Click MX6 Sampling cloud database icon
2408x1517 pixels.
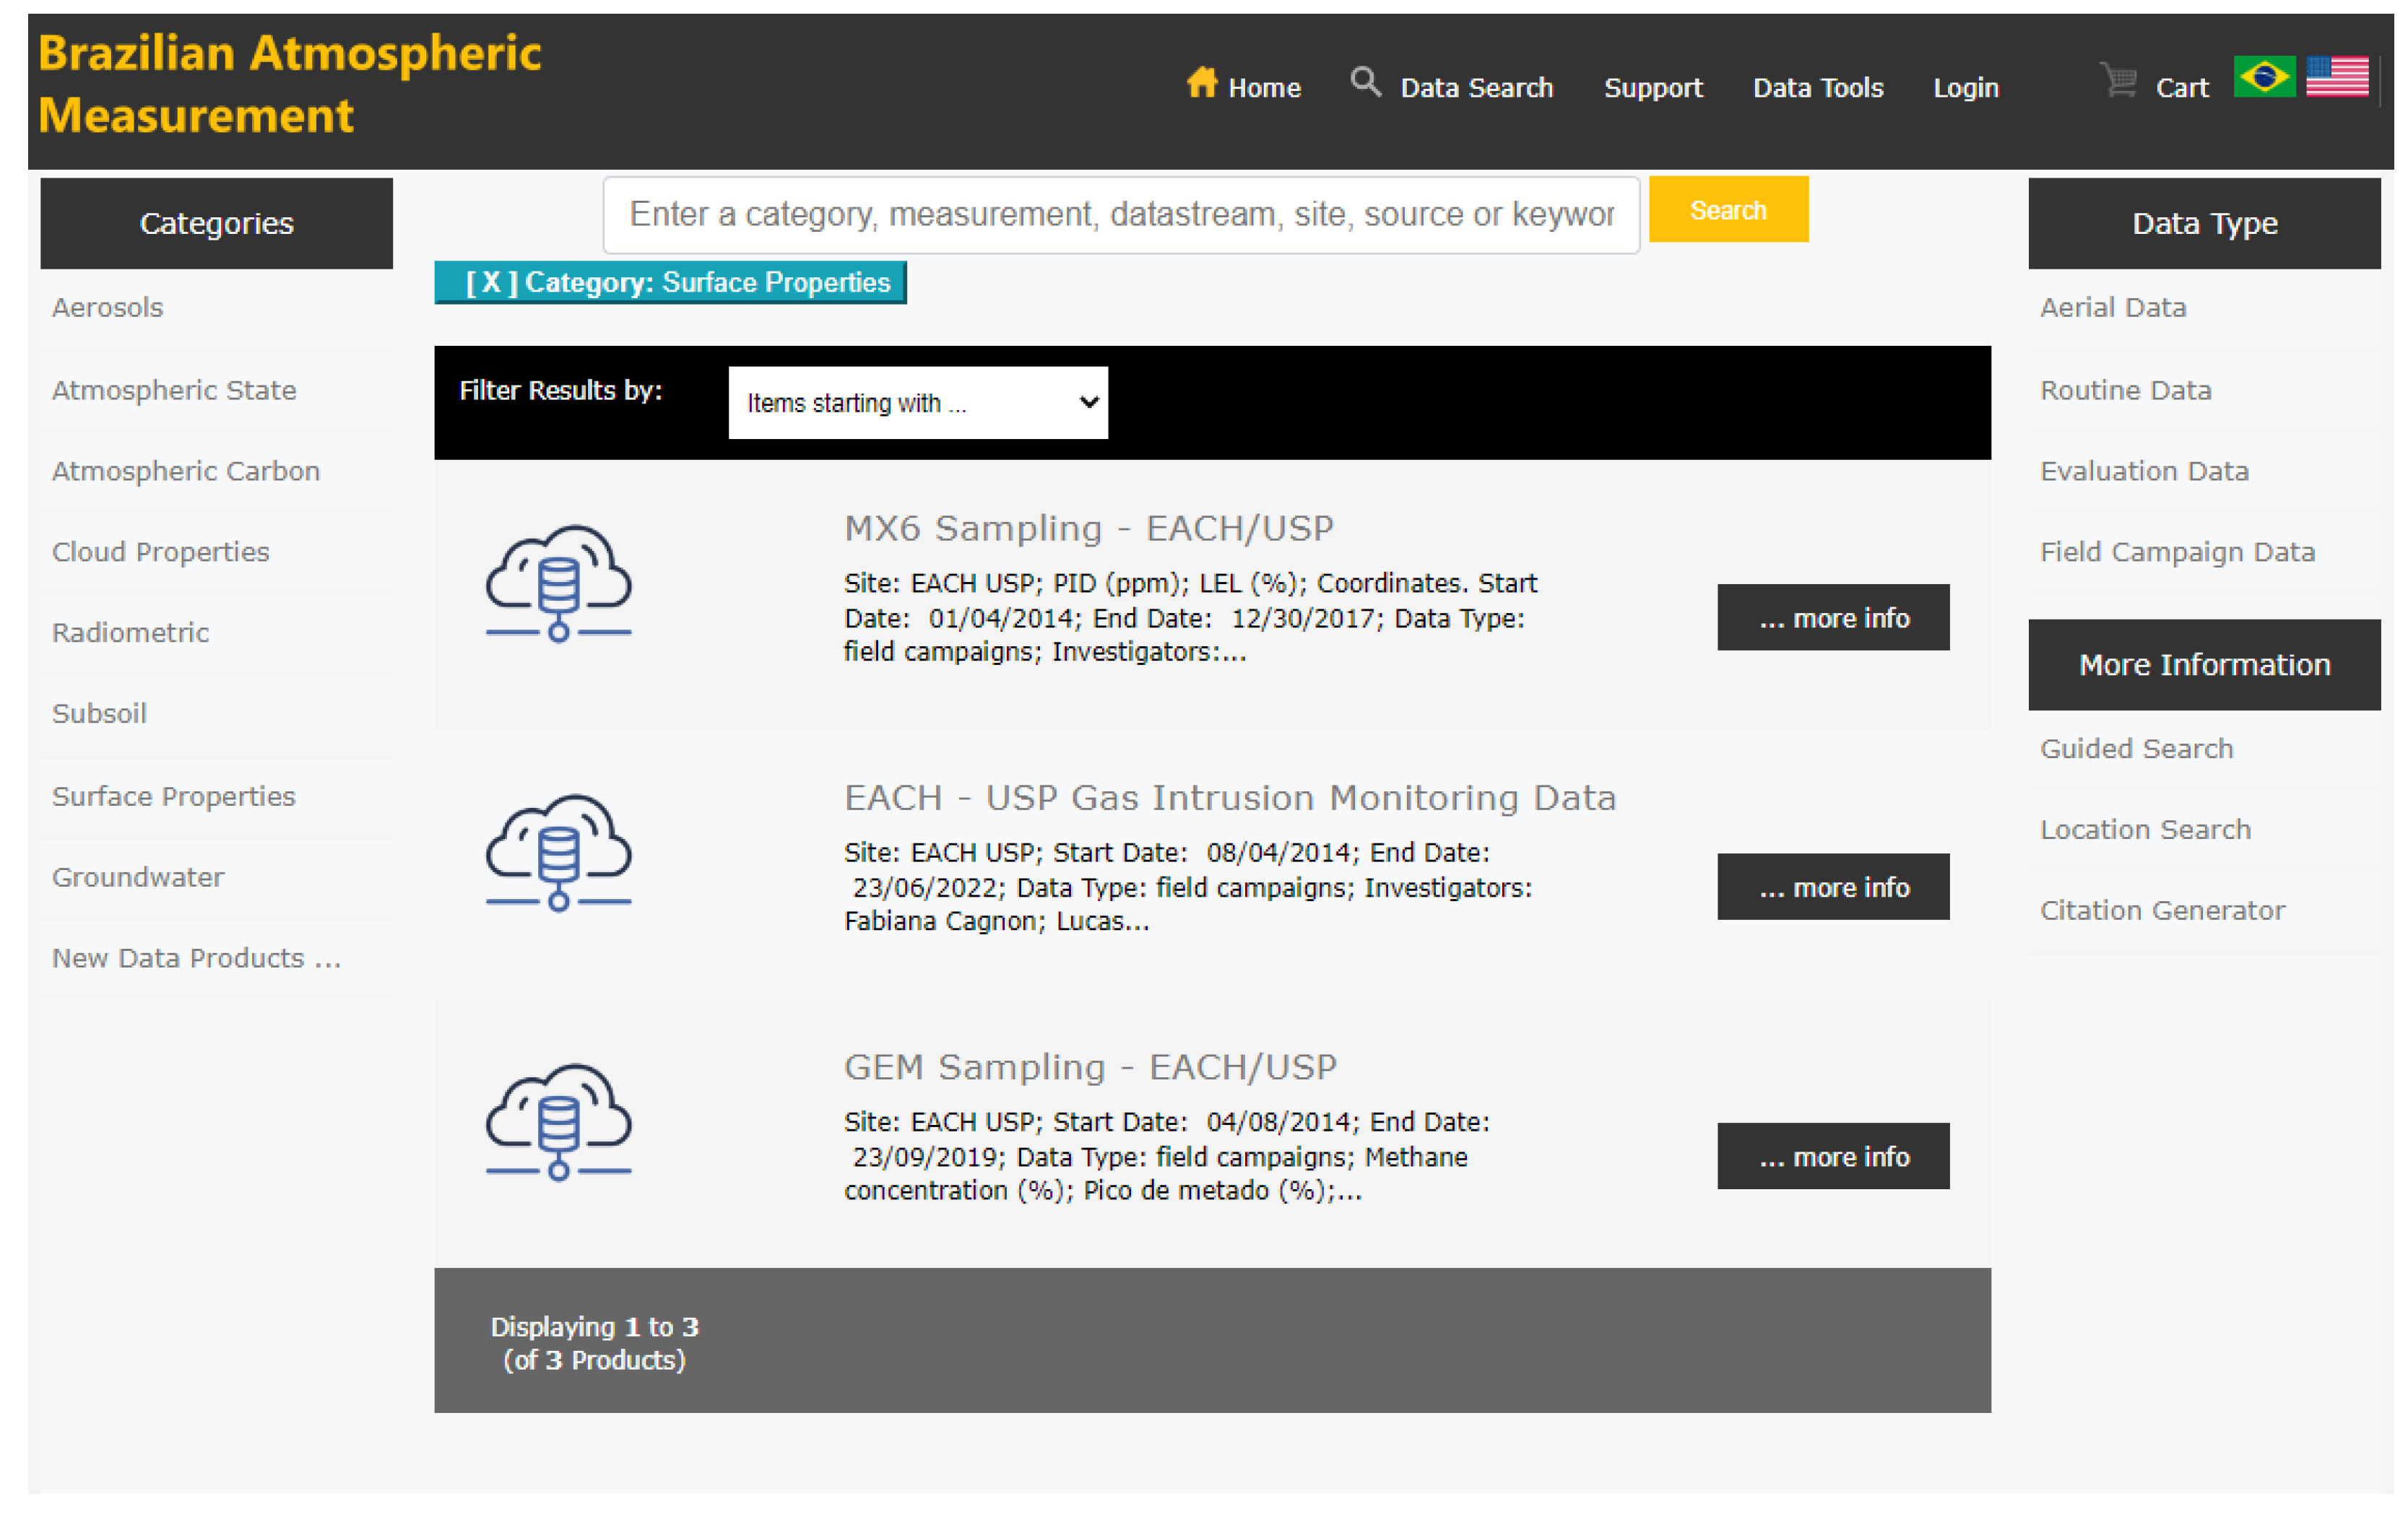point(558,583)
